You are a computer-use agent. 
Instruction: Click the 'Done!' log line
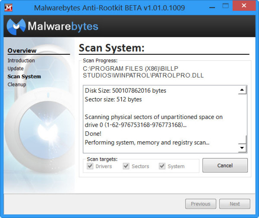(93, 134)
